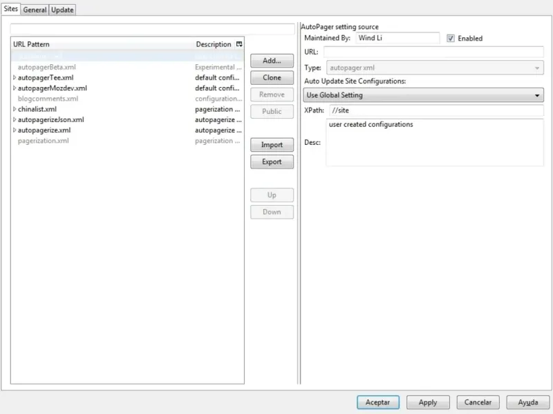This screenshot has height=414, width=553.
Task: Focus the search field above the site list
Action: 152,29
